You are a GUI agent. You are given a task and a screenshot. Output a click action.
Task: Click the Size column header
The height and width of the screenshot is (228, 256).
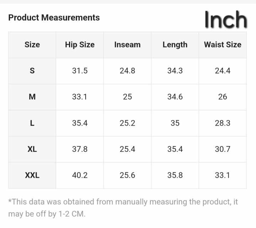[32, 45]
